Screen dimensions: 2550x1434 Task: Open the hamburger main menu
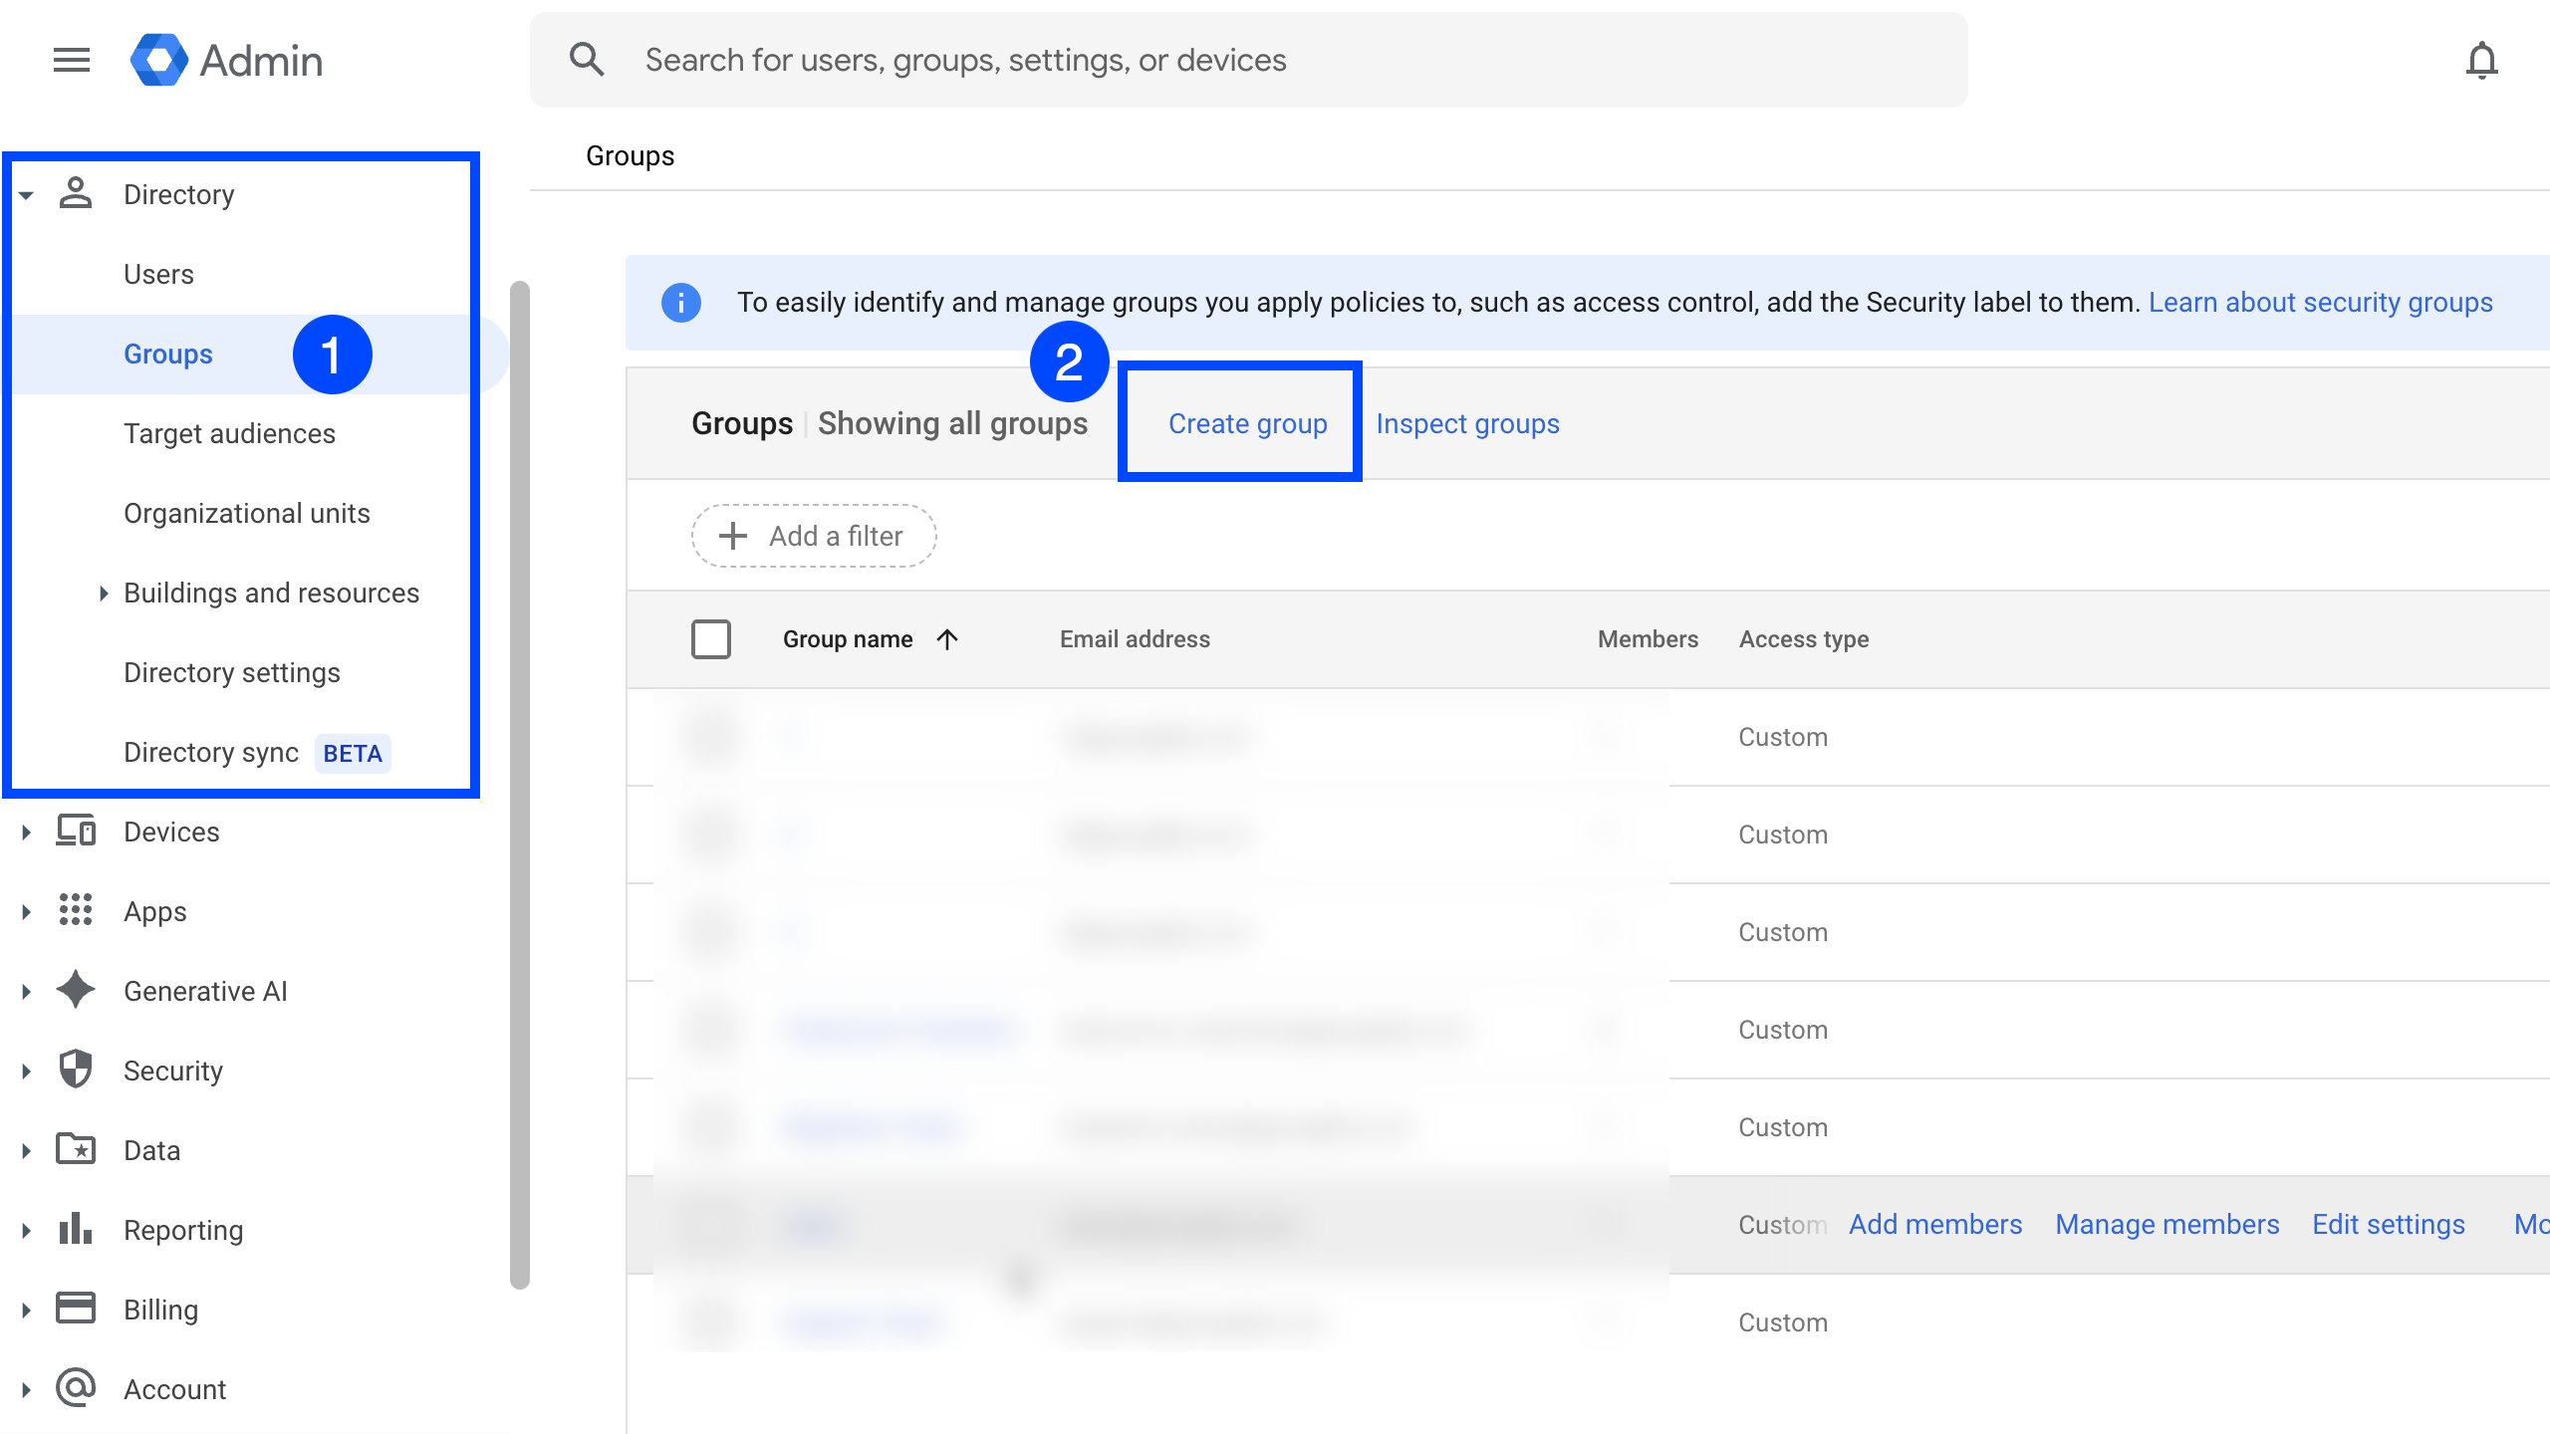click(x=72, y=61)
